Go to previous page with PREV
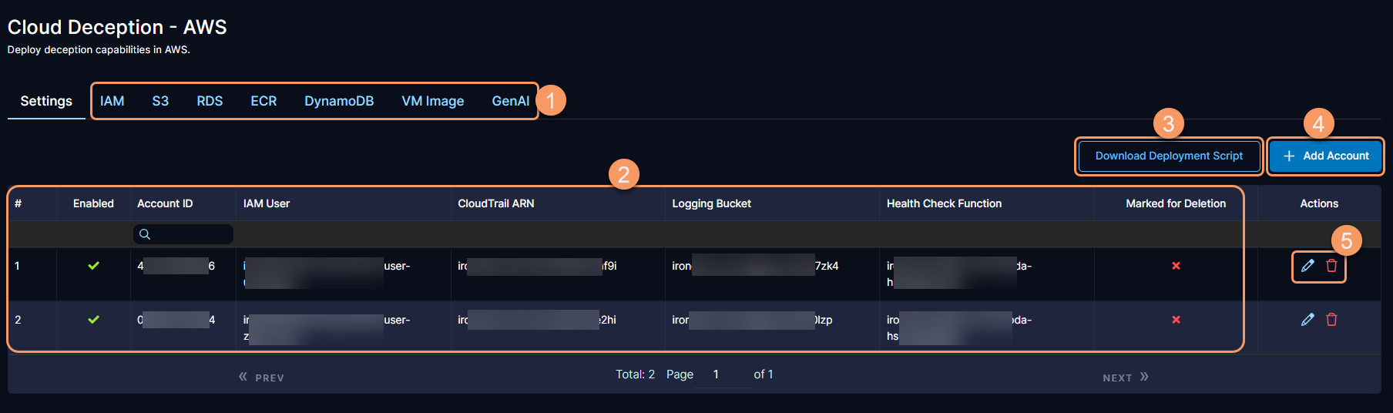This screenshot has height=413, width=1393. (262, 378)
